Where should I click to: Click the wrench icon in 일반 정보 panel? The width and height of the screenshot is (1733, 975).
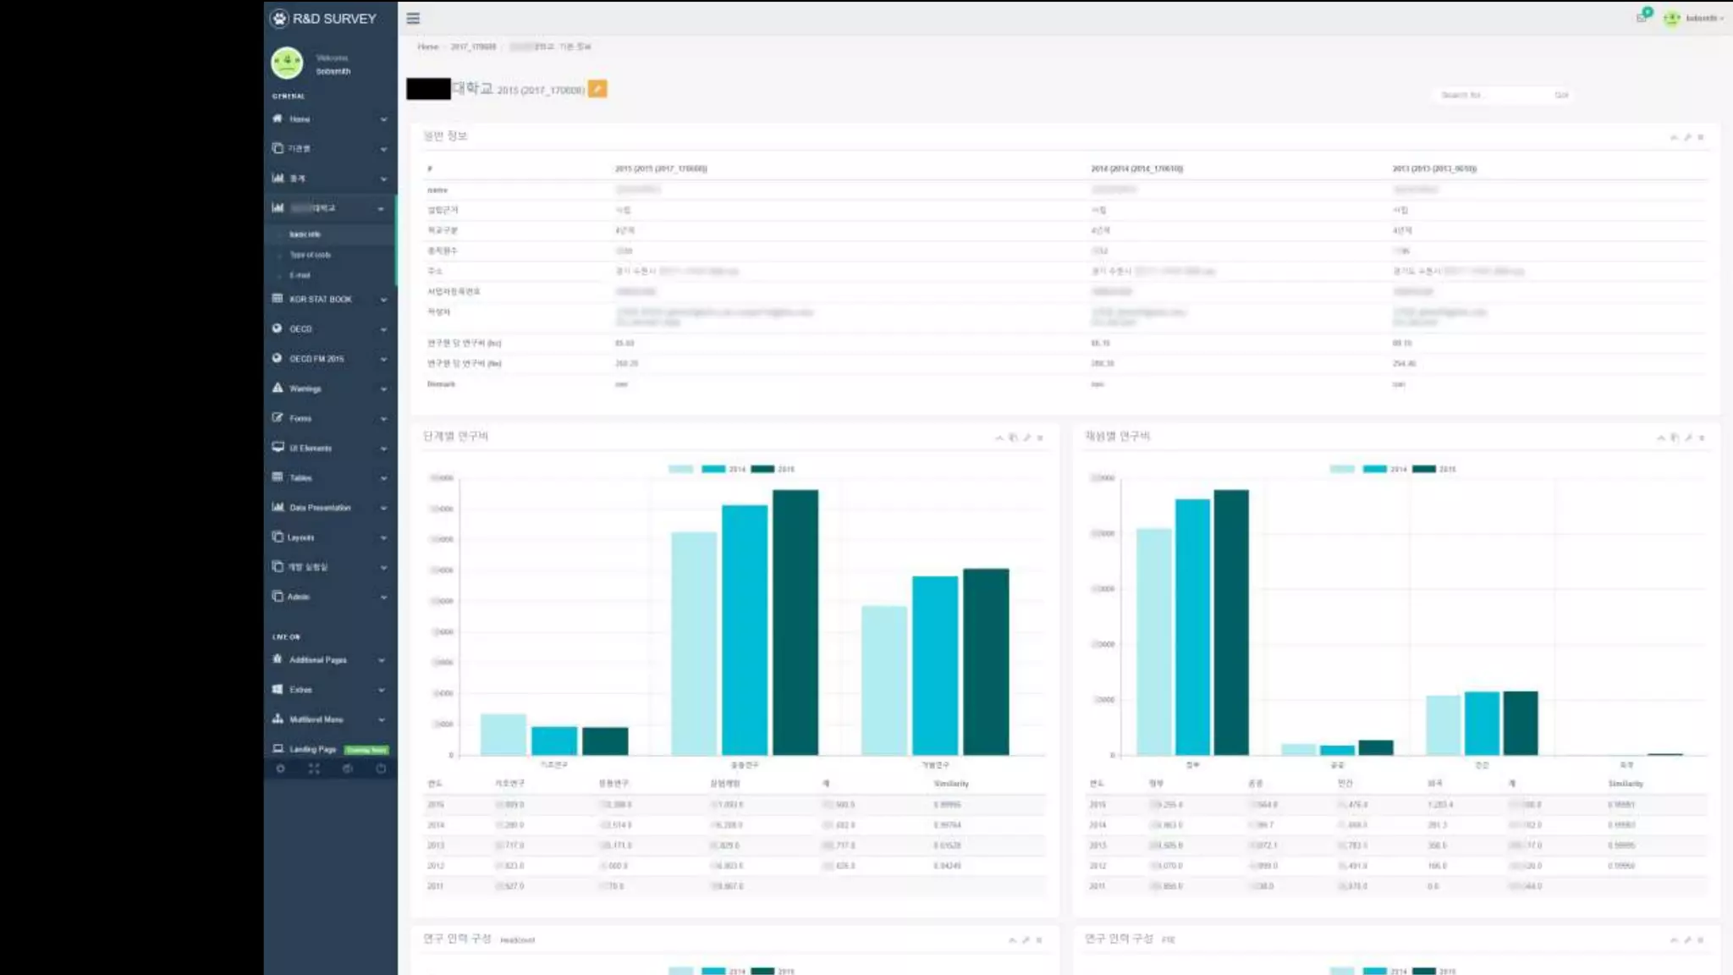pos(1687,137)
